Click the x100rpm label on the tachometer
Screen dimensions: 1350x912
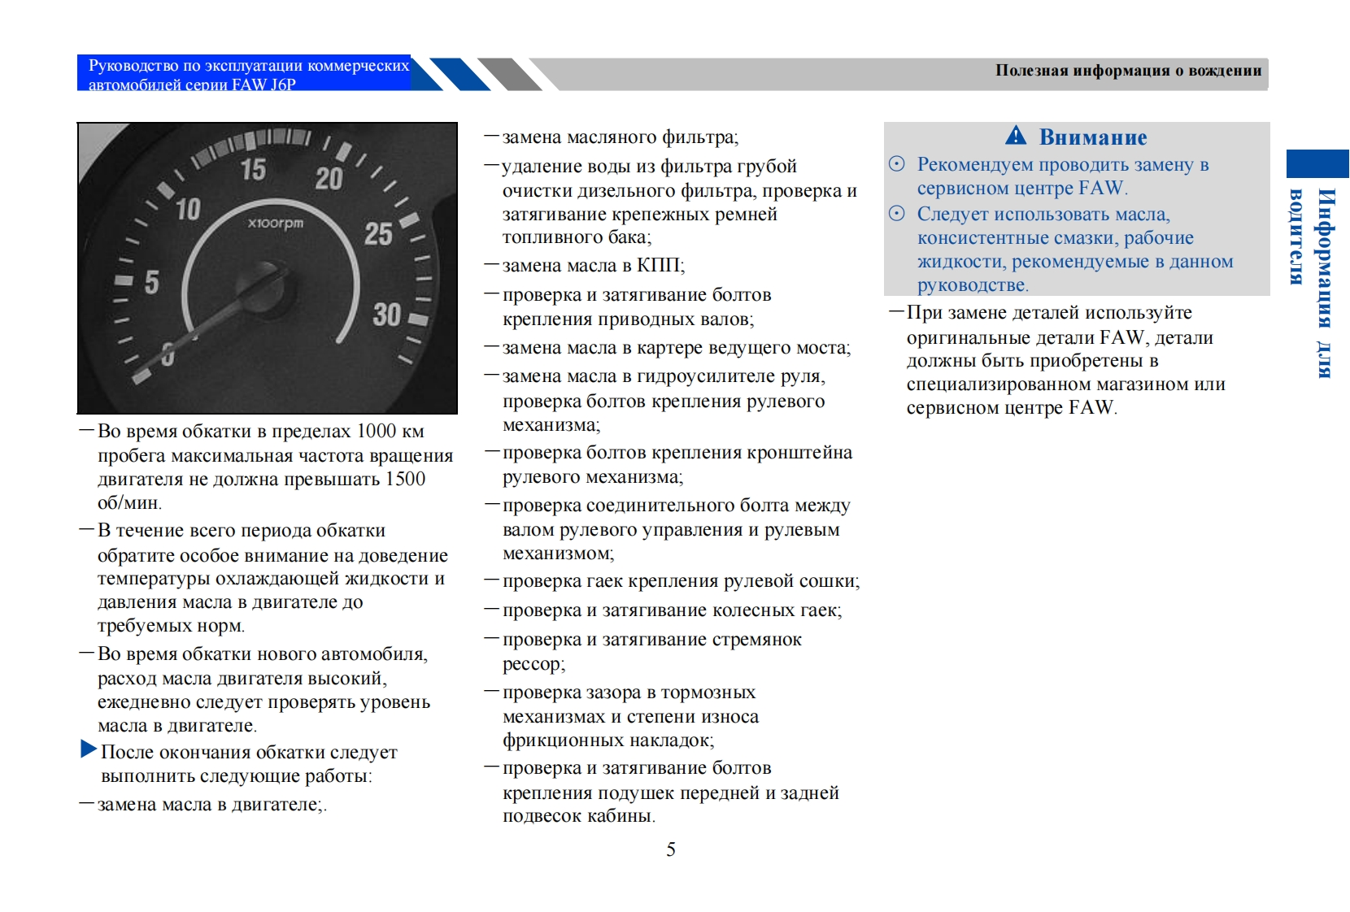(x=275, y=223)
